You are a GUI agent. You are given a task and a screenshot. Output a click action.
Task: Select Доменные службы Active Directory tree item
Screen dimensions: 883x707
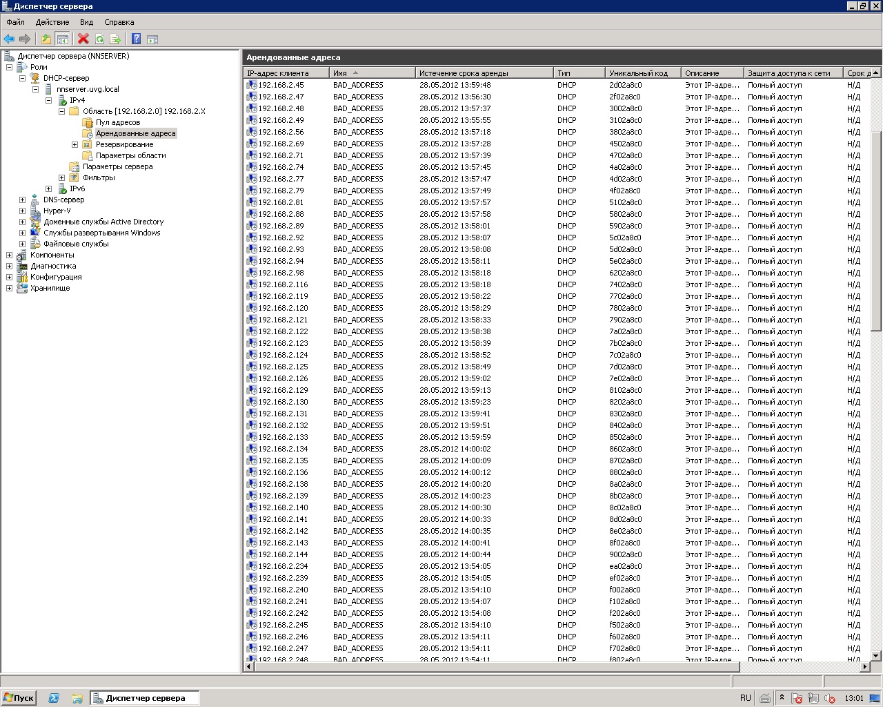click(x=103, y=222)
